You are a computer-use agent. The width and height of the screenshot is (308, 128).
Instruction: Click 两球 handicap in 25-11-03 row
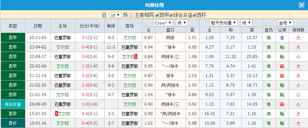[170, 38]
